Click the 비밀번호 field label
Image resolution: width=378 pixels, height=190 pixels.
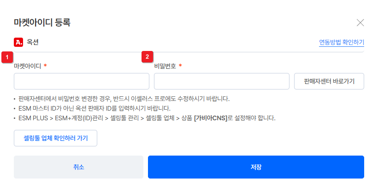[165, 66]
